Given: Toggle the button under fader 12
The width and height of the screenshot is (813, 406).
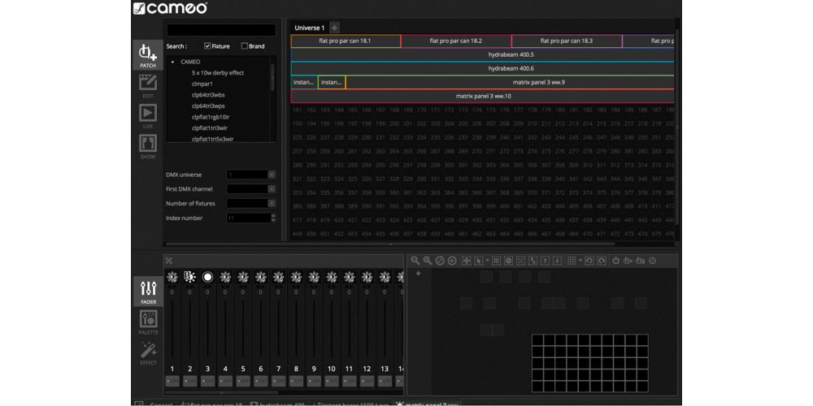Looking at the screenshot, I should click(367, 381).
